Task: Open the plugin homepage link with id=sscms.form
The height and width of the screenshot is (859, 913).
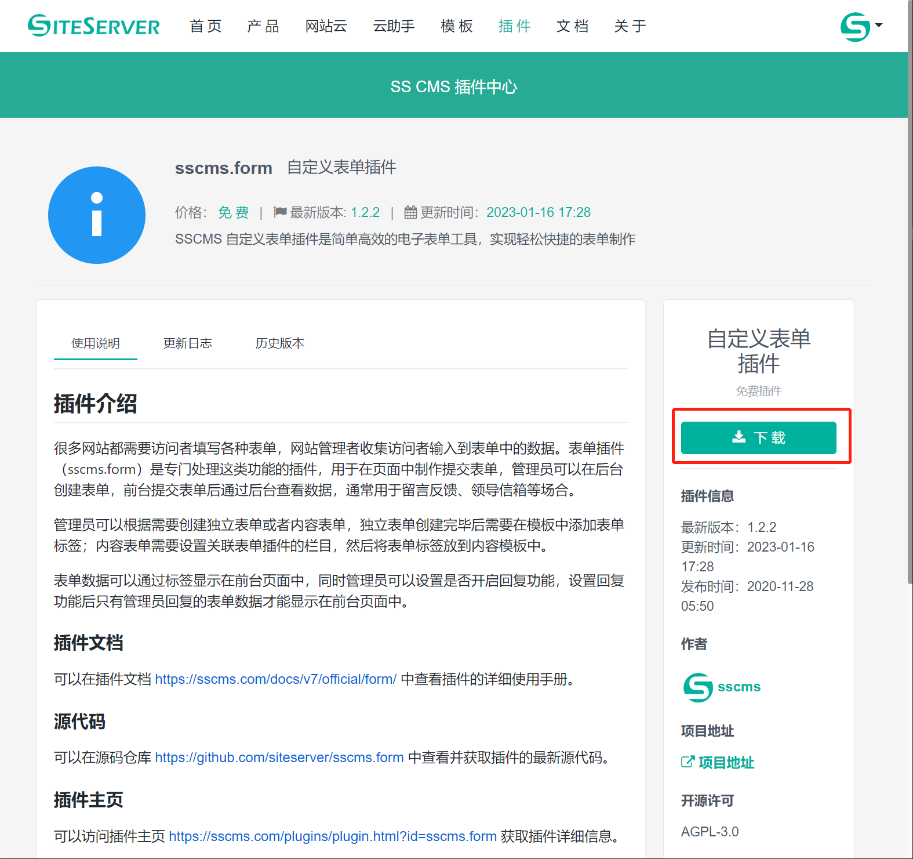Action: tap(332, 836)
